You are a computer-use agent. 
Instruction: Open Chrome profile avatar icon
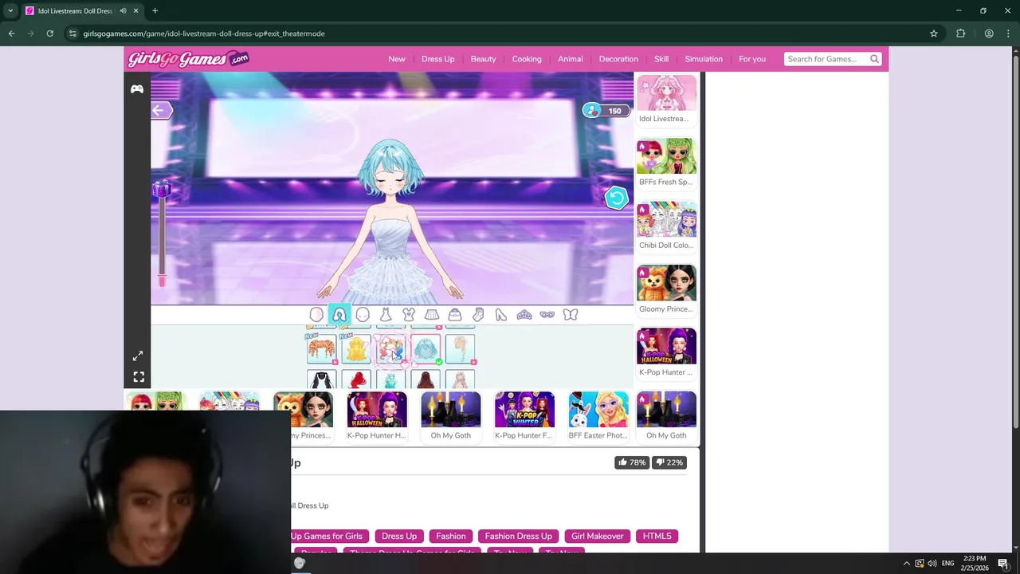pos(989,33)
